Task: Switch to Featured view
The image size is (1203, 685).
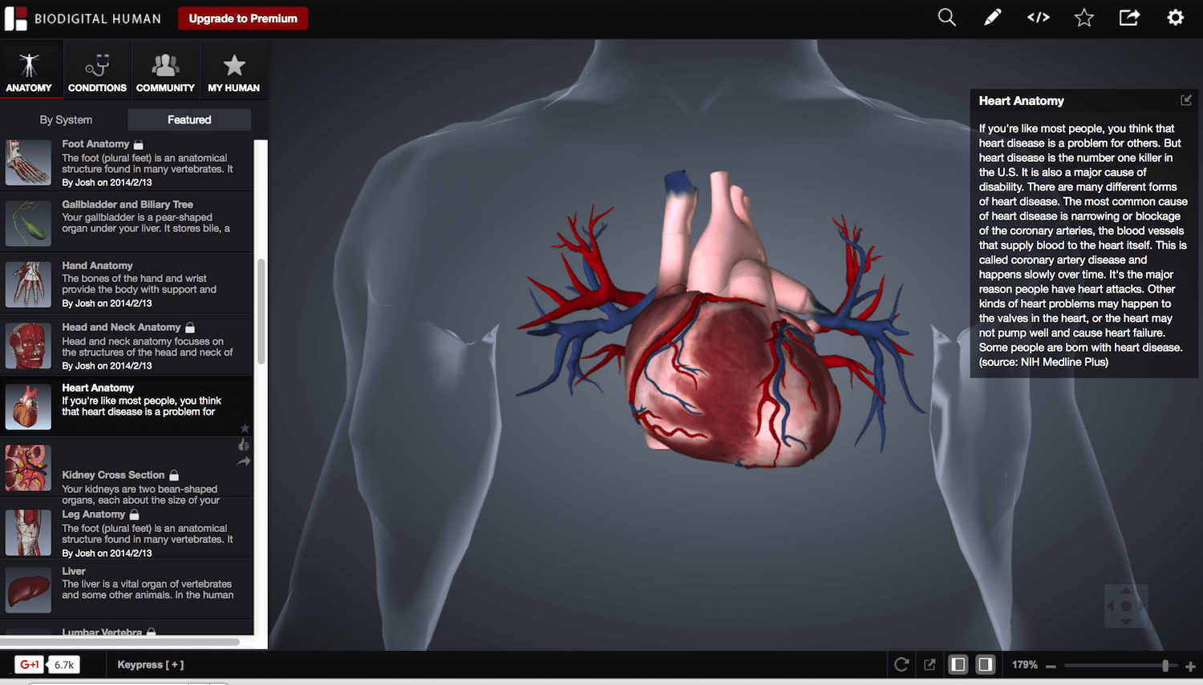Action: click(189, 119)
